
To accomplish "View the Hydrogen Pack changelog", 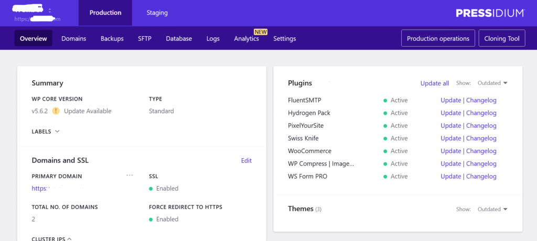I will pos(481,113).
